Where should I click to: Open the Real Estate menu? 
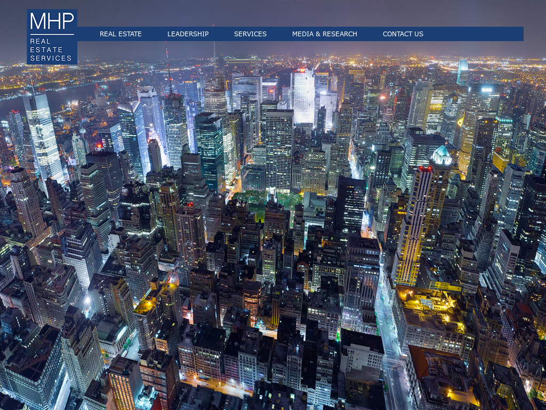point(121,34)
